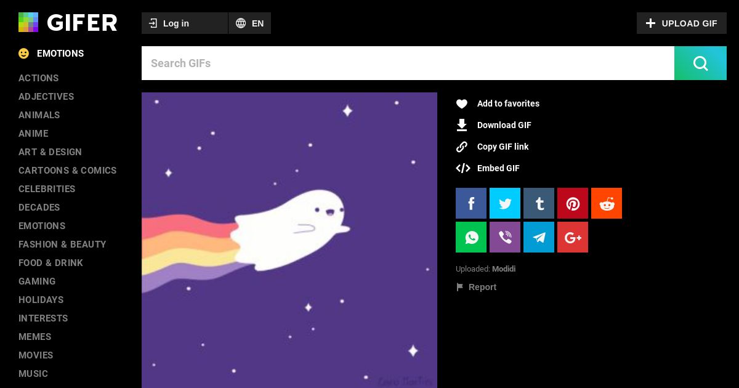Open the EN language selector
739x388 pixels.
point(249,23)
